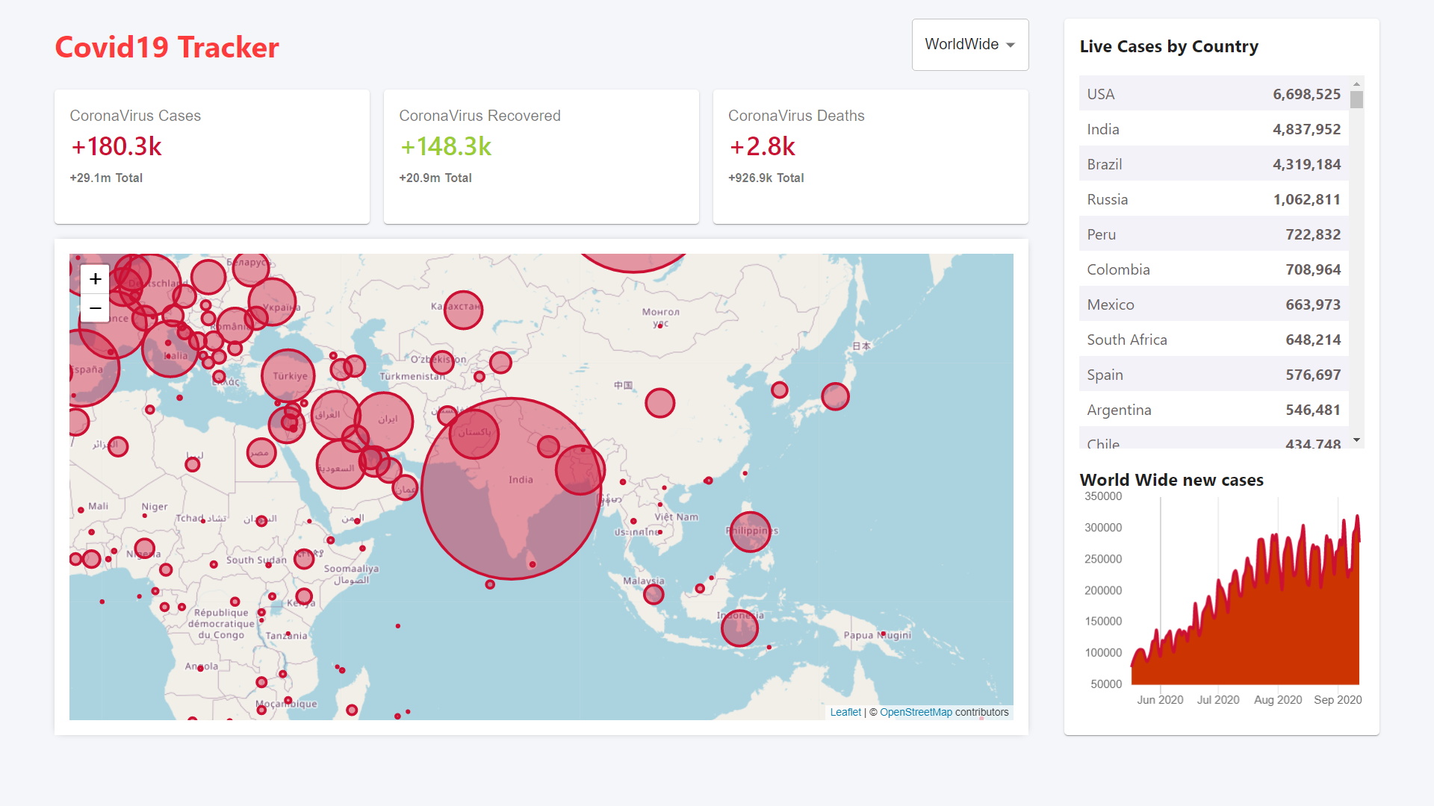This screenshot has height=806, width=1434.
Task: Click the Malaysia circle on the map
Action: coord(654,594)
